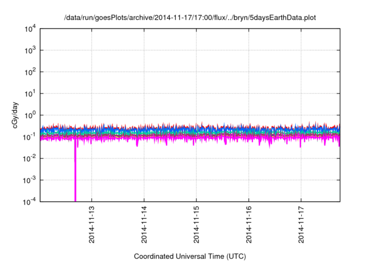Click the 10^-4 y-axis tick label
The width and height of the screenshot is (375, 262).
coord(29,202)
